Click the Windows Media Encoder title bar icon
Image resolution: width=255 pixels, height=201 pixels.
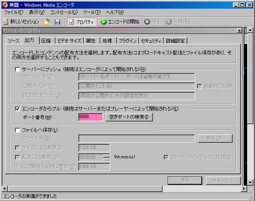(x=5, y=5)
